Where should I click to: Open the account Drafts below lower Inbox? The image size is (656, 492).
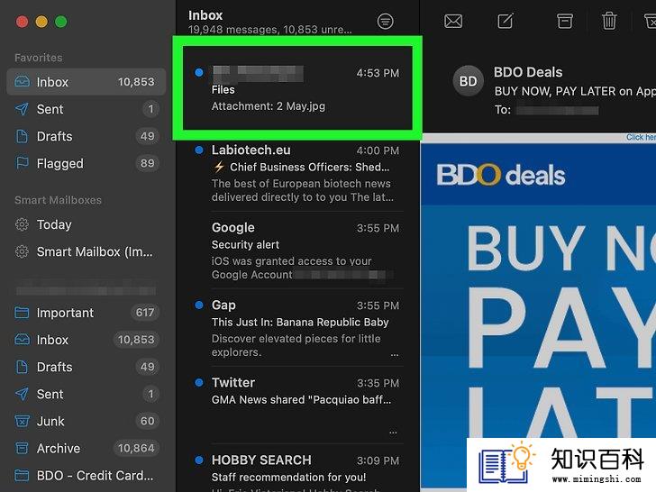(x=87, y=367)
